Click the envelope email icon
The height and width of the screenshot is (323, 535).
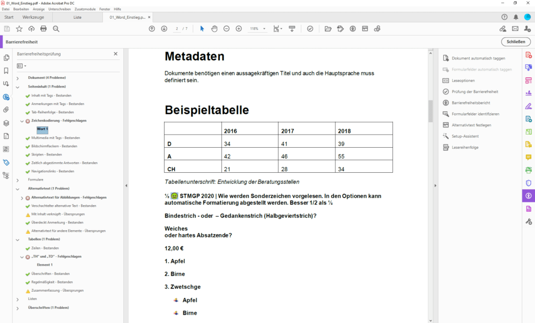pyautogui.click(x=515, y=29)
